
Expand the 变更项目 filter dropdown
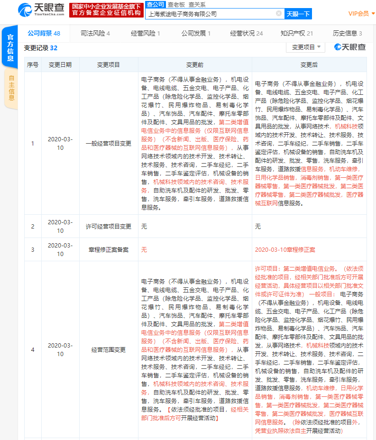tap(306, 47)
